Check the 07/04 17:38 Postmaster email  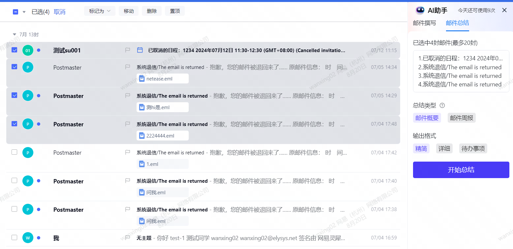[14, 209]
